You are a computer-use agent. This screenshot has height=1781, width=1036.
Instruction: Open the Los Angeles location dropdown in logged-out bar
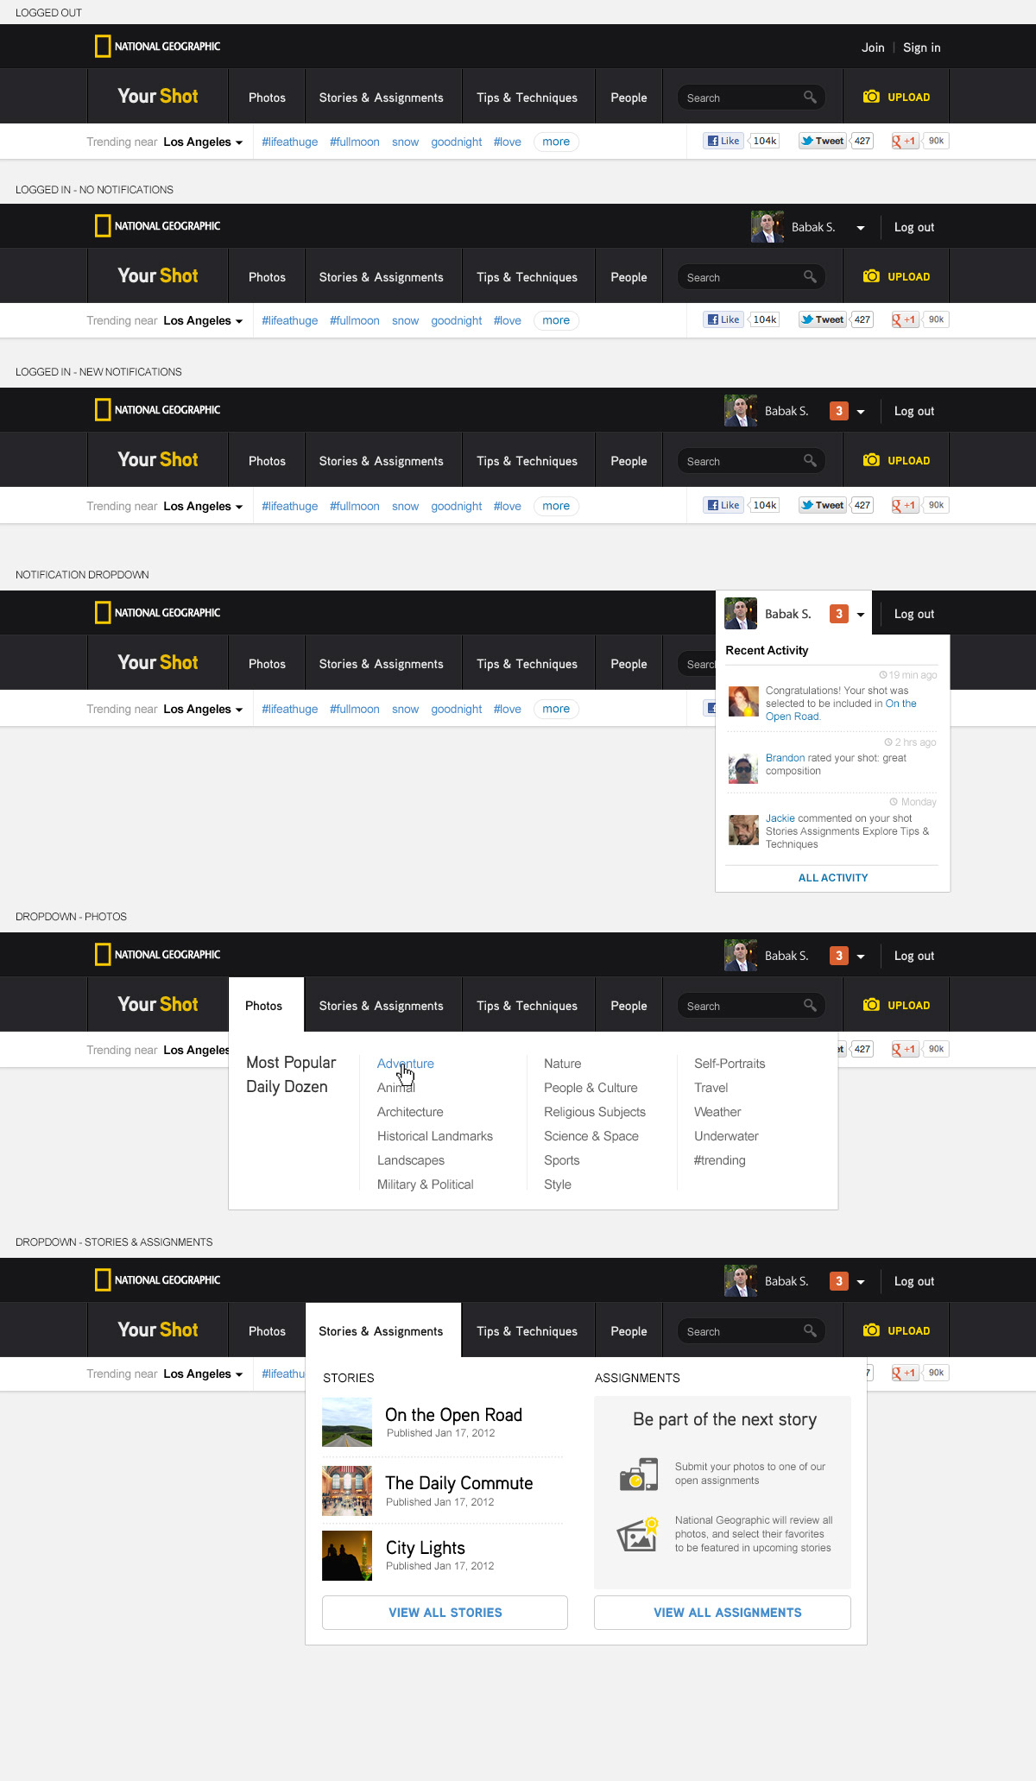pyautogui.click(x=203, y=142)
